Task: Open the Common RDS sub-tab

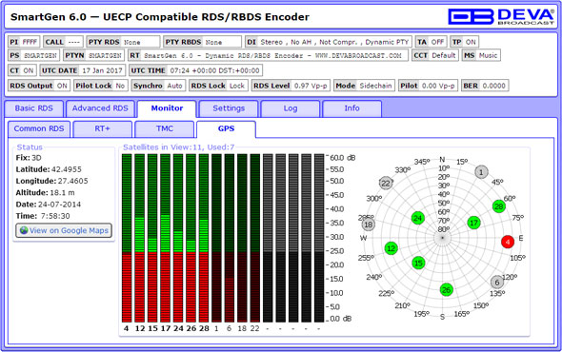Action: [39, 129]
